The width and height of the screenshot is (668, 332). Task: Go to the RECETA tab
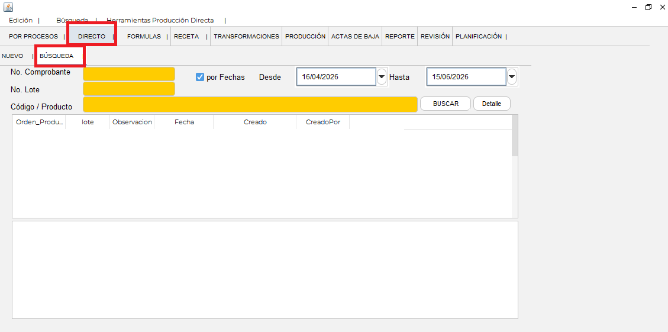186,37
